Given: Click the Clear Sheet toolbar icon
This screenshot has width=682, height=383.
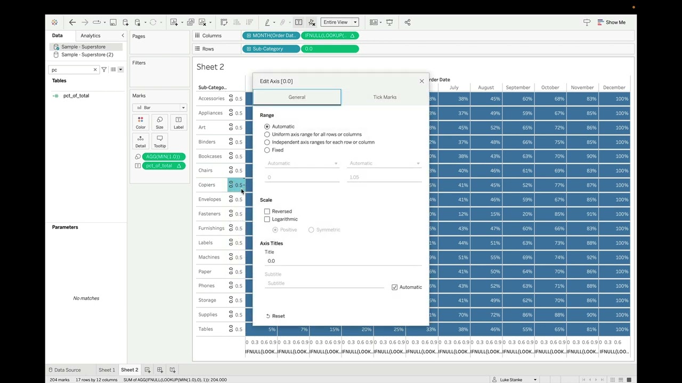Looking at the screenshot, I should [202, 22].
